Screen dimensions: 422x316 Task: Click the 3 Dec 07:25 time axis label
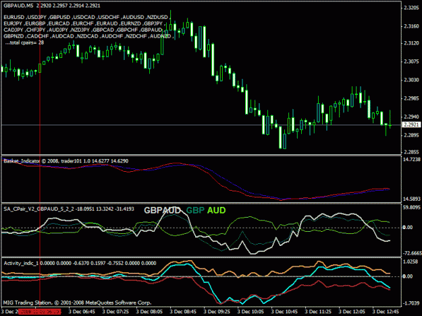click(x=115, y=311)
